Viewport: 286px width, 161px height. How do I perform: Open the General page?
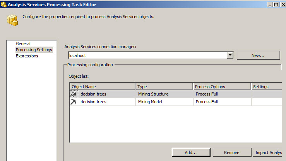coord(23,44)
